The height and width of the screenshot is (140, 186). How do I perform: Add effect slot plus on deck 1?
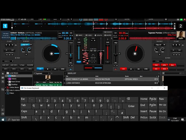coord(26,55)
